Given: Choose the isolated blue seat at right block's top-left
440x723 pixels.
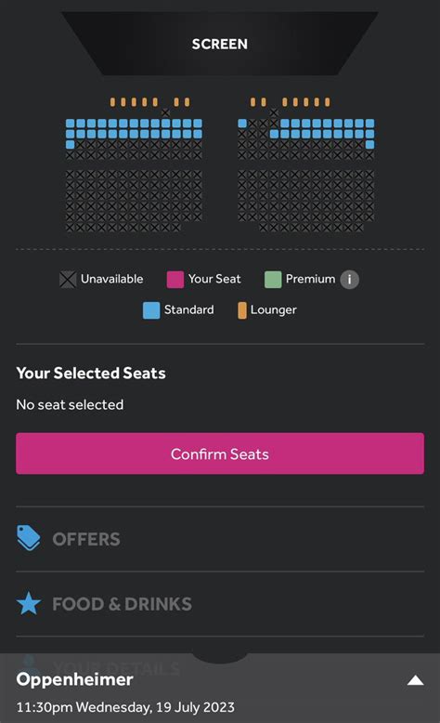Looking at the screenshot, I should coord(242,123).
